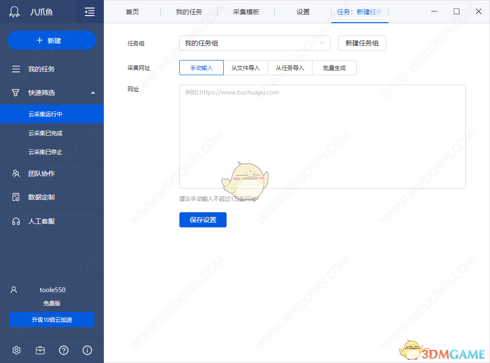Click the info circle icon bottom right
The width and height of the screenshot is (490, 363).
pyautogui.click(x=87, y=350)
